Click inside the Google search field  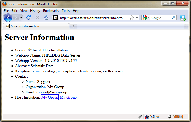point(161,18)
